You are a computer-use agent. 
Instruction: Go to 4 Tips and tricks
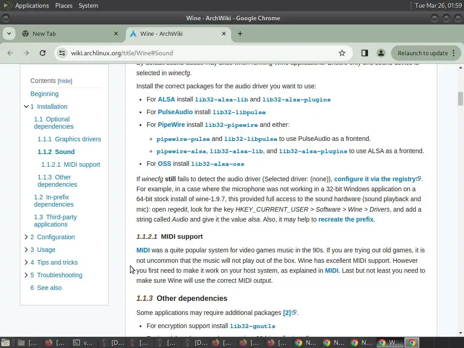(x=54, y=262)
